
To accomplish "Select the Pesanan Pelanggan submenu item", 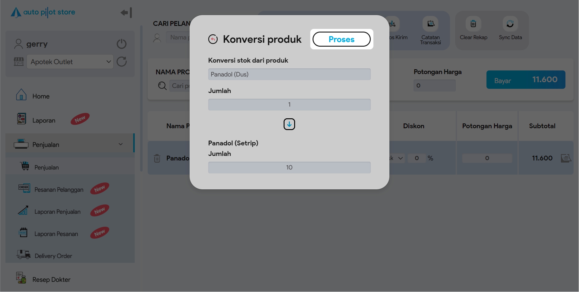I will 59,190.
